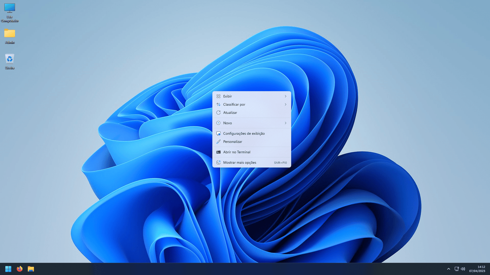The height and width of the screenshot is (275, 490).
Task: Open the clock and date panel
Action: click(477, 269)
